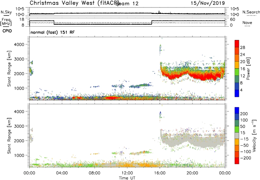
Task: Click the 'N.Sky' legend label
Action: tap(6, 12)
